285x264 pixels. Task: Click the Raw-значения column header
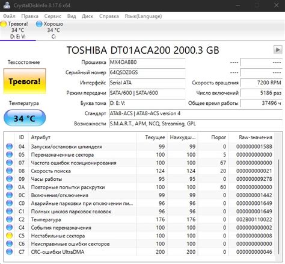[256, 137]
